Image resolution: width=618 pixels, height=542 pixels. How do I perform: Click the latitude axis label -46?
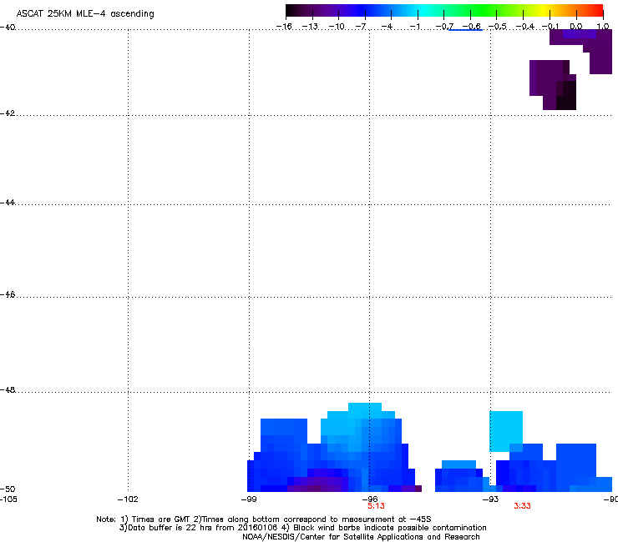[x=8, y=295]
